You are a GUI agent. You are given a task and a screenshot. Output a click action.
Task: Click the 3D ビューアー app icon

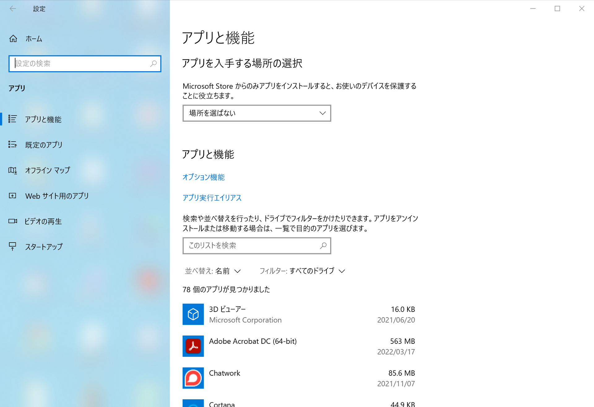193,314
